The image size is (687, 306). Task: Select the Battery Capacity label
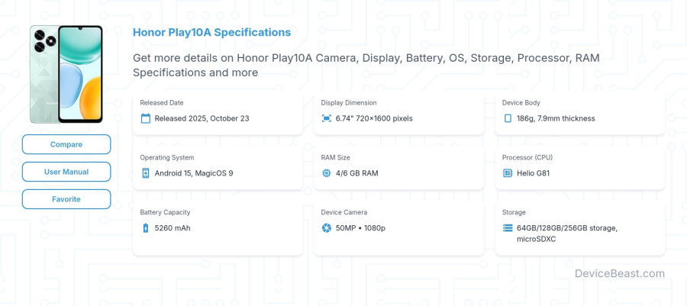coord(165,212)
